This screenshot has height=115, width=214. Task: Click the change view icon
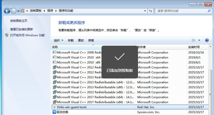[x=194, y=40]
